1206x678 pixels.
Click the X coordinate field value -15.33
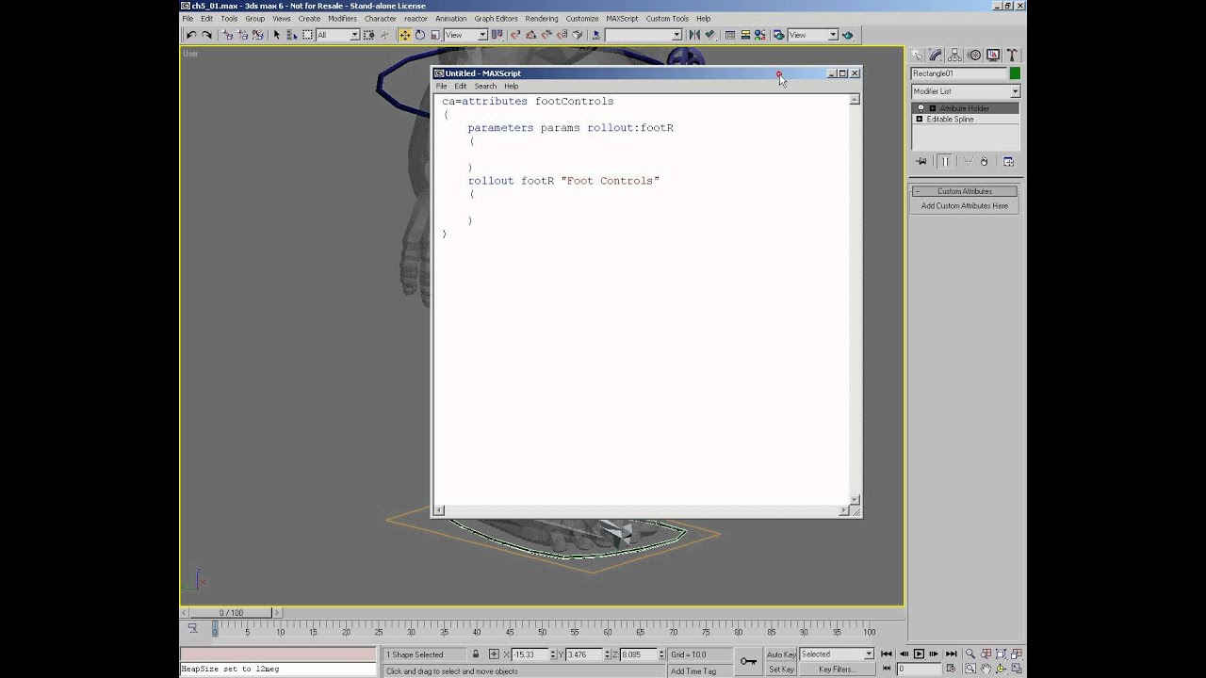[x=530, y=654]
